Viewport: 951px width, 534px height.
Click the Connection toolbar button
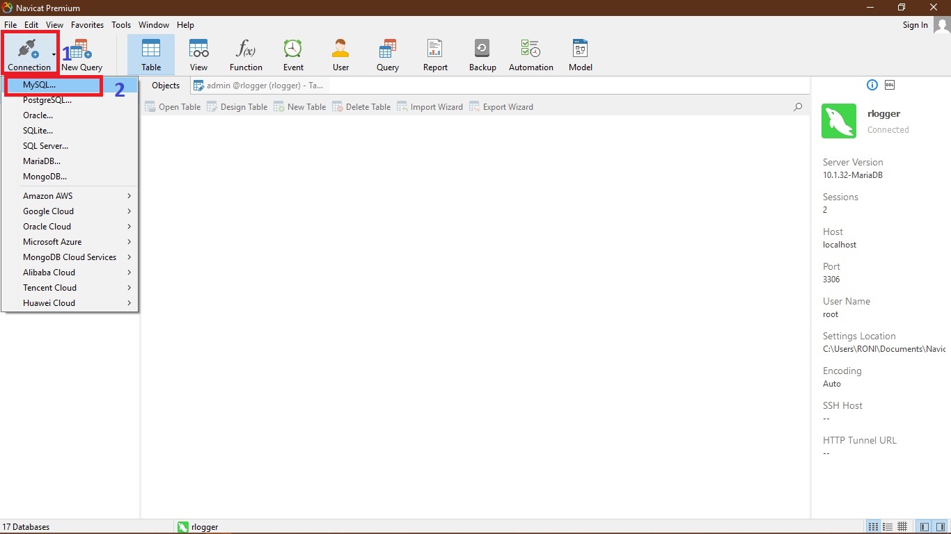29,54
